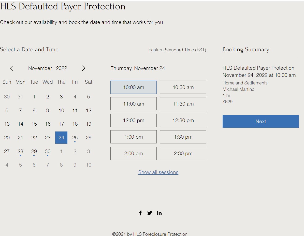Viewport: 304px width, 236px height.
Task: Pick the 12:30 pm time slot
Action: [x=183, y=120]
